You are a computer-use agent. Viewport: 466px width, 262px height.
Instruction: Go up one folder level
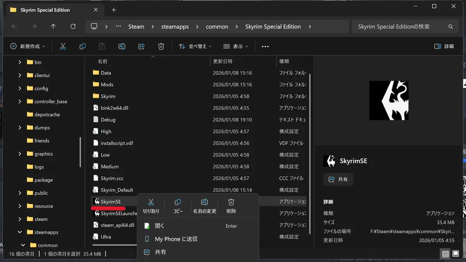53,26
